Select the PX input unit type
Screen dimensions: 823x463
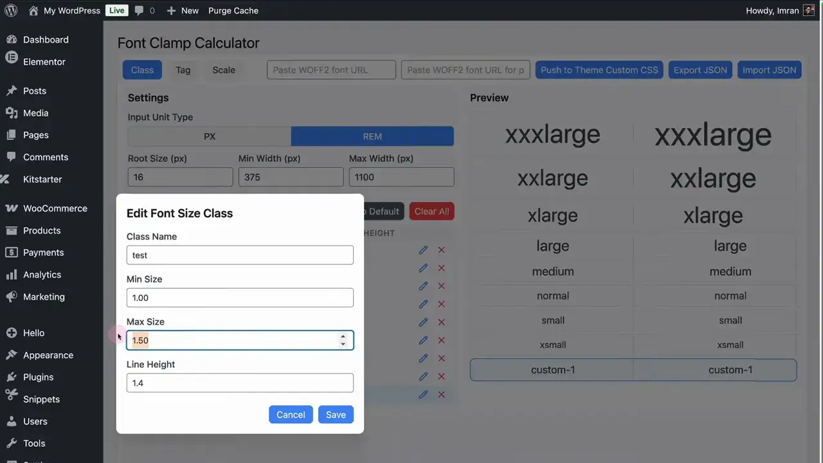pyautogui.click(x=210, y=136)
